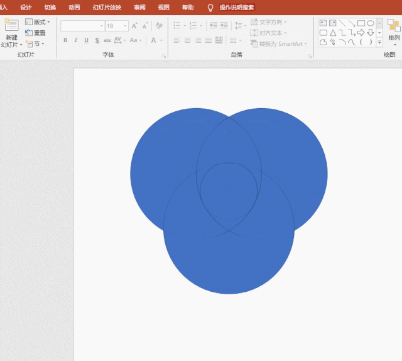Toggle bold formatting
This screenshot has width=402, height=361.
(x=65, y=40)
